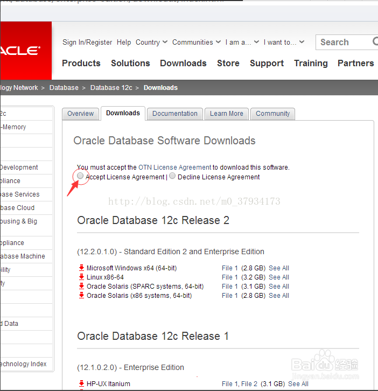The image size is (378, 391).
Task: Click HP-UX Itanium download arrow icon
Action: 81,384
